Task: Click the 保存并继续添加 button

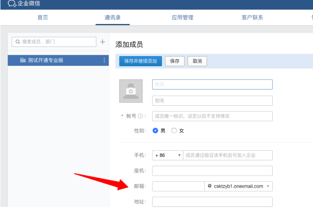Action: tap(140, 61)
